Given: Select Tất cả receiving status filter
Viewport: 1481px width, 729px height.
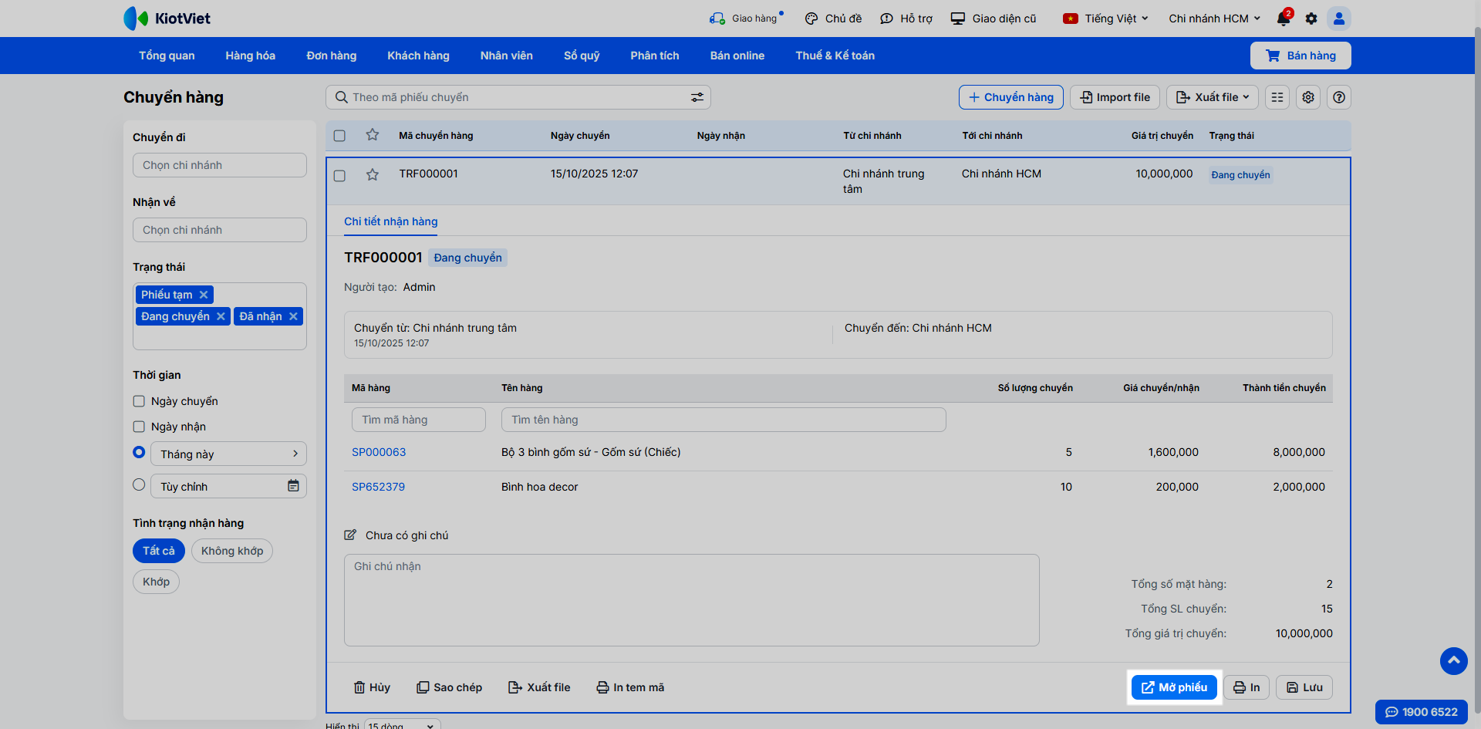Looking at the screenshot, I should tap(159, 551).
